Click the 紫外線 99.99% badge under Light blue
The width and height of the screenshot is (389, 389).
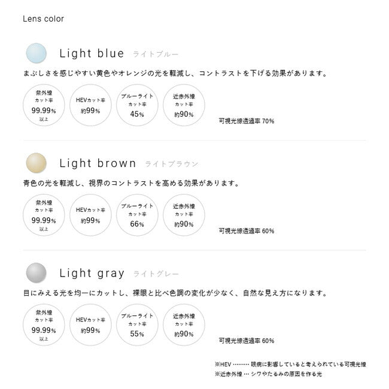coord(44,105)
